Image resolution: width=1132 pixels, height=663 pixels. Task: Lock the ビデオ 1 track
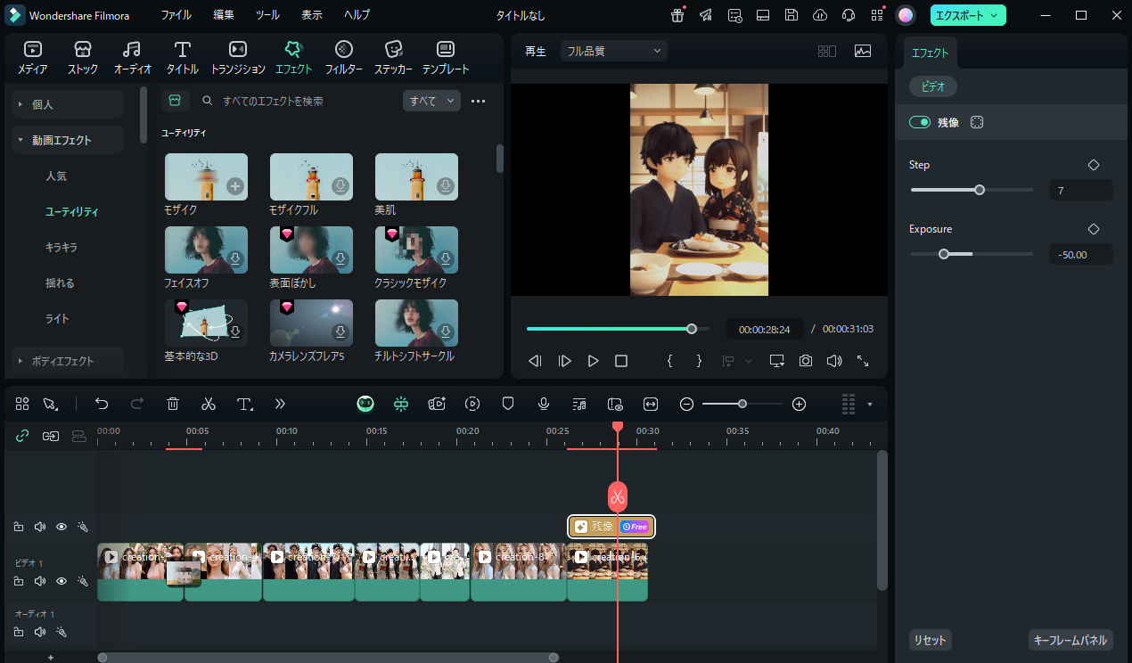click(19, 581)
